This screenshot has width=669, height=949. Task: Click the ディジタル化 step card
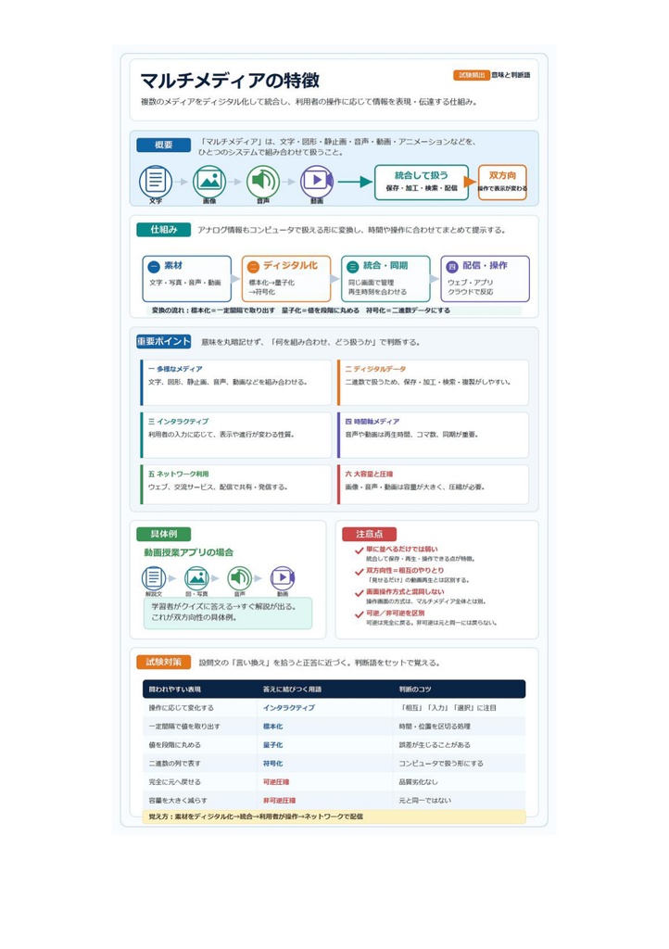(286, 278)
